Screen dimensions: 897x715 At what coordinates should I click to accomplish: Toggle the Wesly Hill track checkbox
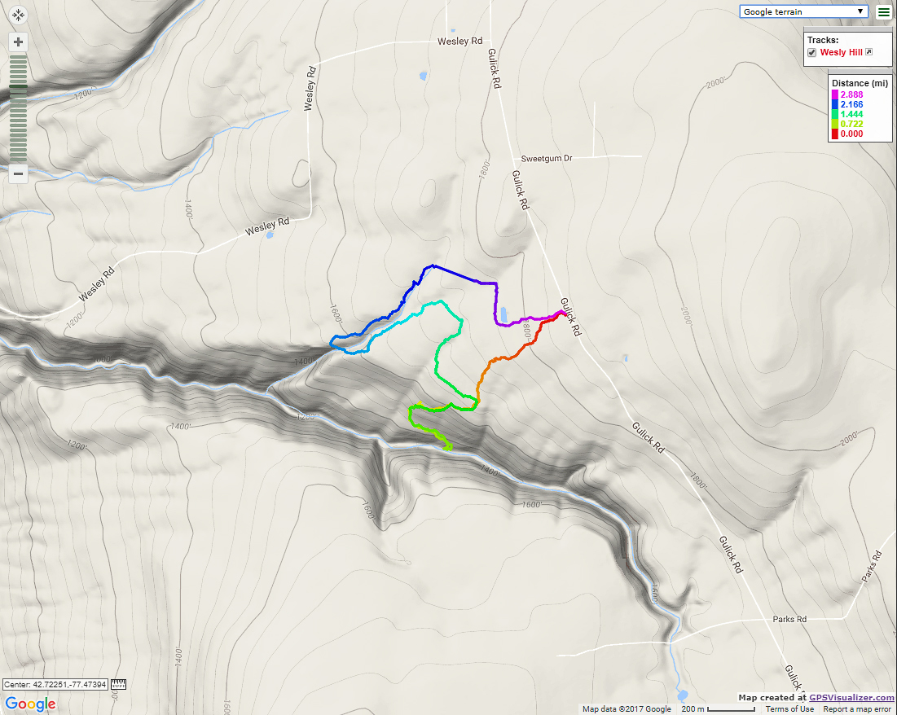click(x=811, y=53)
